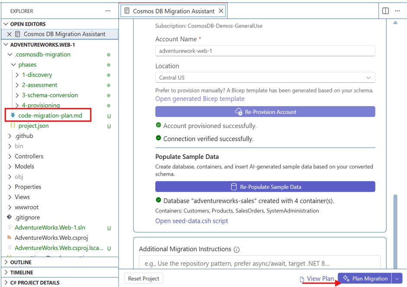Click the scroll-up arrow of the editor scrollbar
Screen dimensions: 407x287
395,23
